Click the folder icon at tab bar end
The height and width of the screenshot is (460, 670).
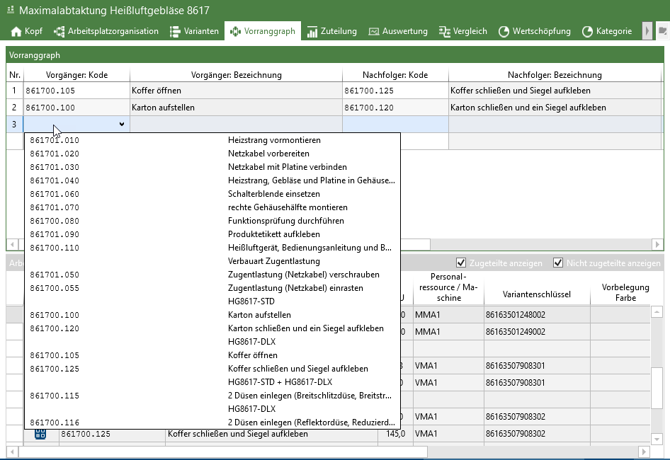pyautogui.click(x=663, y=31)
